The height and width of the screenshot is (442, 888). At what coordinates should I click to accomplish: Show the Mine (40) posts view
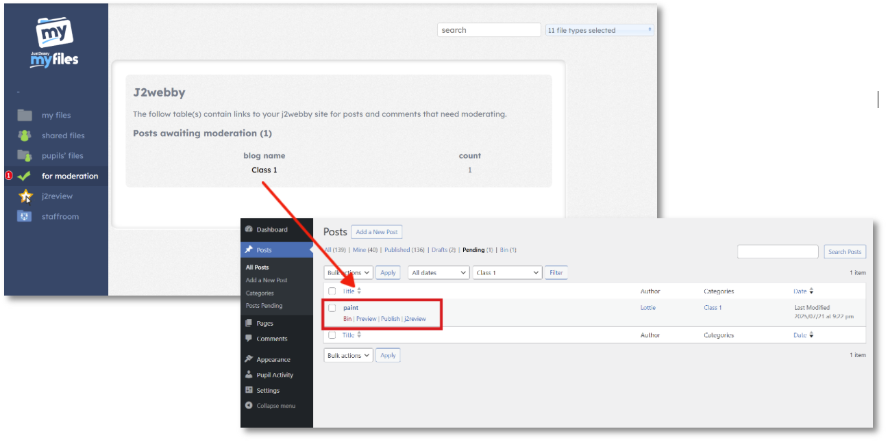(365, 250)
